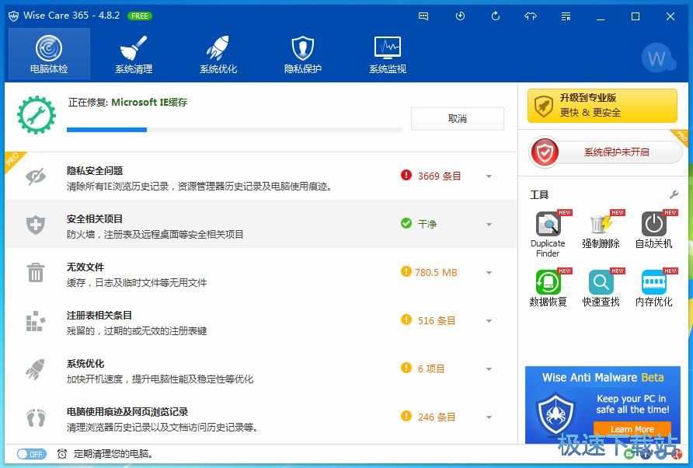Click the Microsoft IE缓存 repairing status text
Screen dimensions: 693x468
[x=149, y=103]
